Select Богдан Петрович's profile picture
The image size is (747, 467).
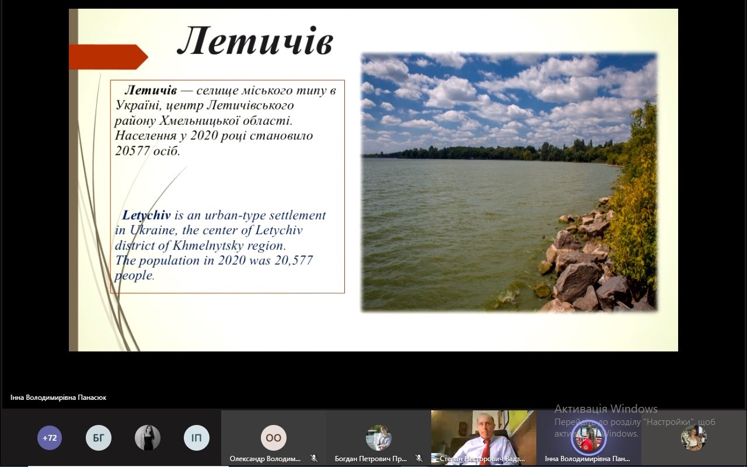[379, 438]
